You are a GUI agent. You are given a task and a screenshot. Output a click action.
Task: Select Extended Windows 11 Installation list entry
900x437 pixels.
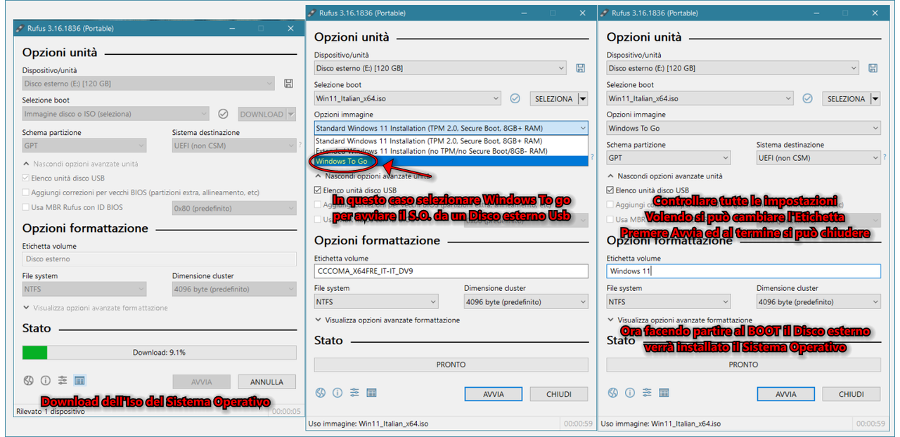click(x=451, y=150)
